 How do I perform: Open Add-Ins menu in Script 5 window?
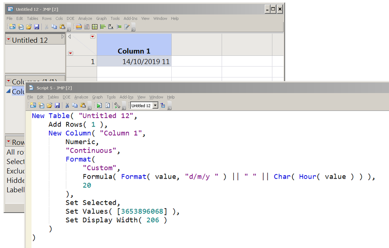point(127,97)
